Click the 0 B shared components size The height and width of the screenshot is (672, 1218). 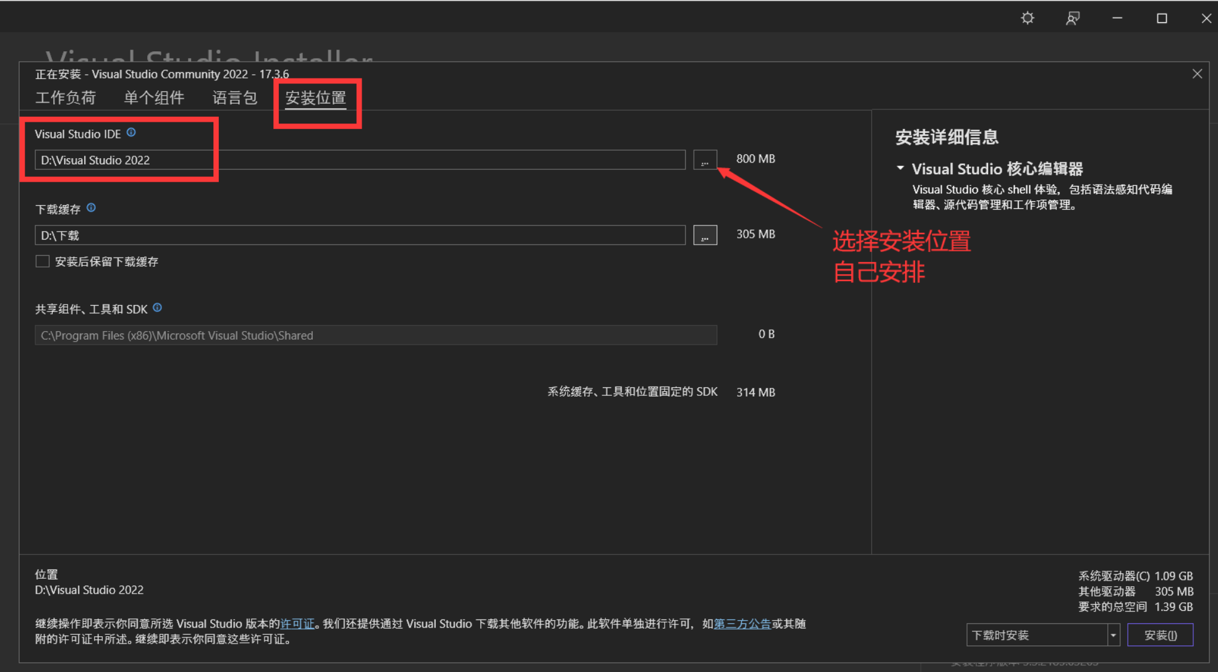(x=767, y=334)
